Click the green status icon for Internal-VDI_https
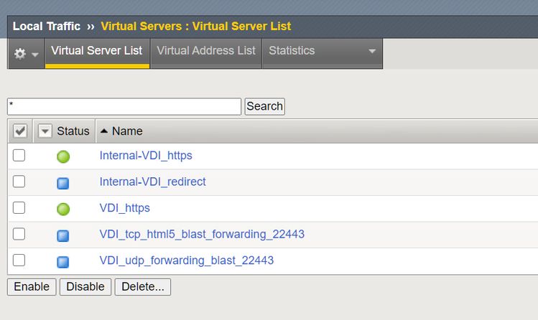The width and height of the screenshot is (538, 320). point(63,156)
